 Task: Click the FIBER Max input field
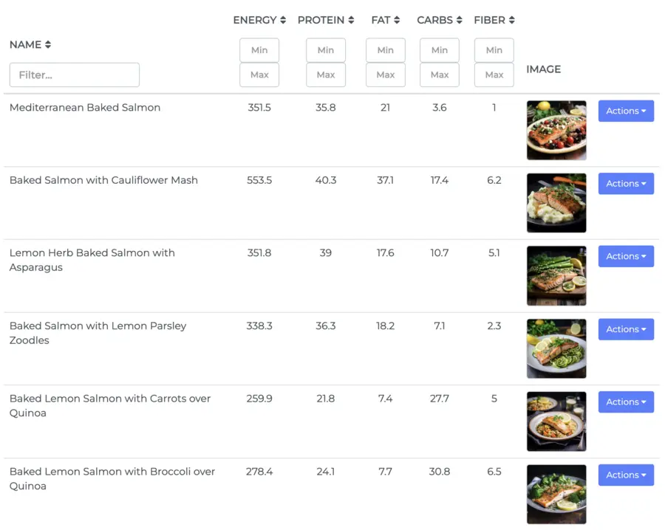tap(494, 75)
